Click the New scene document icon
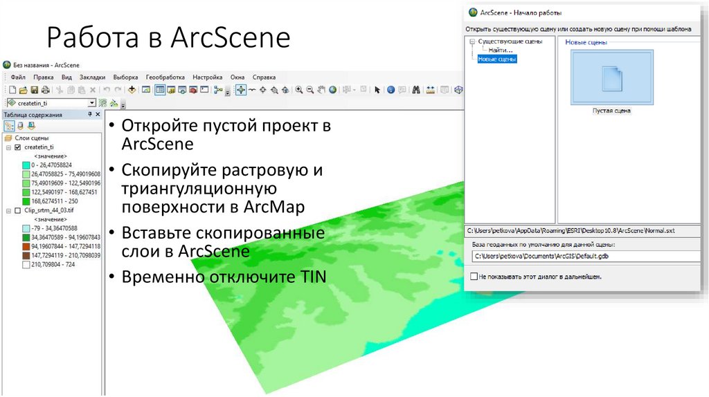 [x=12, y=90]
